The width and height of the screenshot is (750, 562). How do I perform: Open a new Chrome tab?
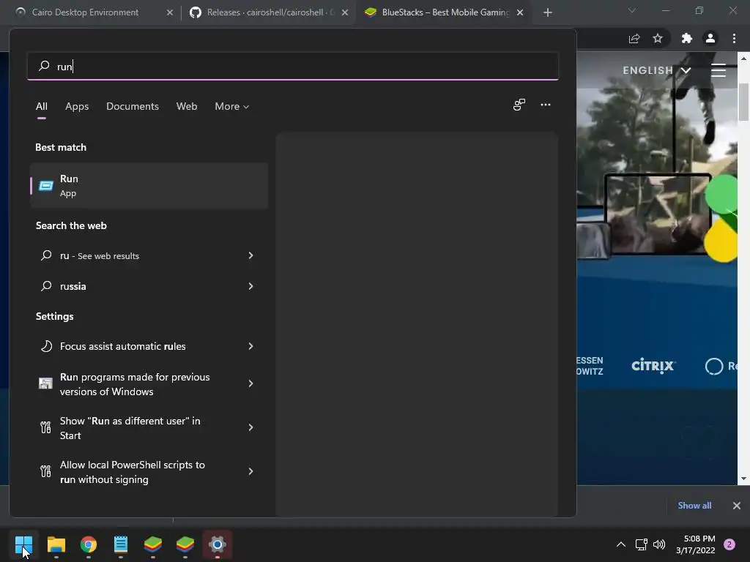548,12
